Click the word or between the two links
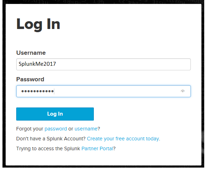 [x=71, y=129]
